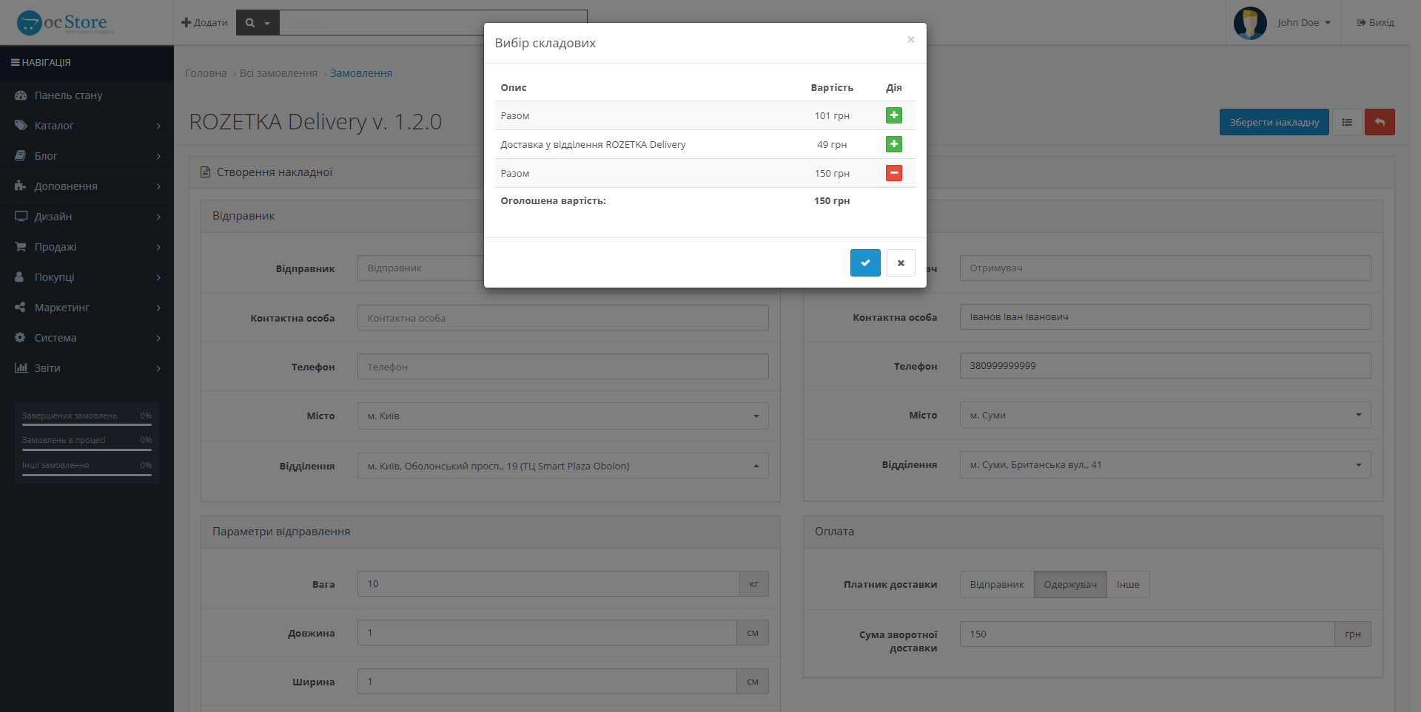Open the Каталог sidebar menu
This screenshot has height=712, width=1421.
coord(87,126)
